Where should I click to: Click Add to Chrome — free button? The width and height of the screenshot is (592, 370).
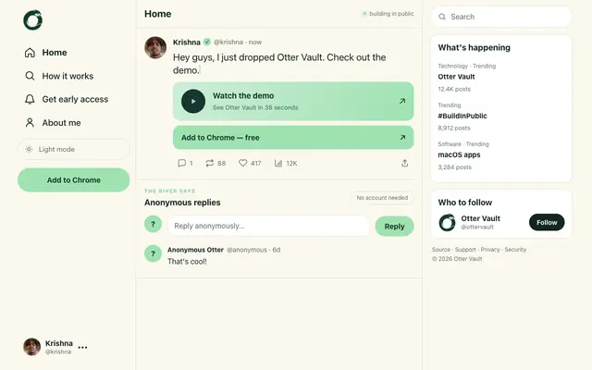tap(293, 138)
